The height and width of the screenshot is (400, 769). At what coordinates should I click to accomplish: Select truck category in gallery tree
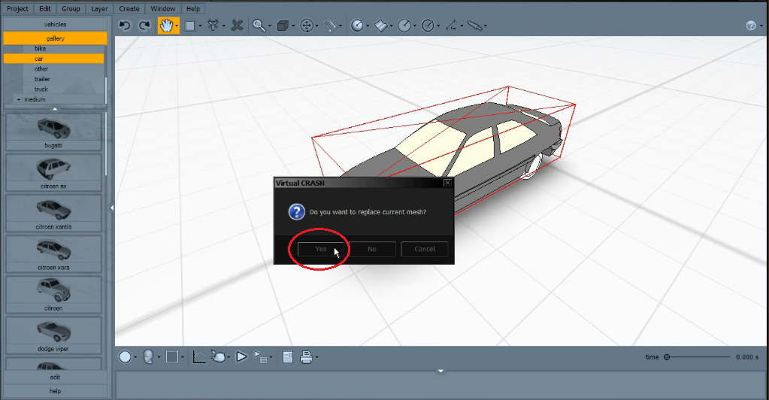[41, 89]
